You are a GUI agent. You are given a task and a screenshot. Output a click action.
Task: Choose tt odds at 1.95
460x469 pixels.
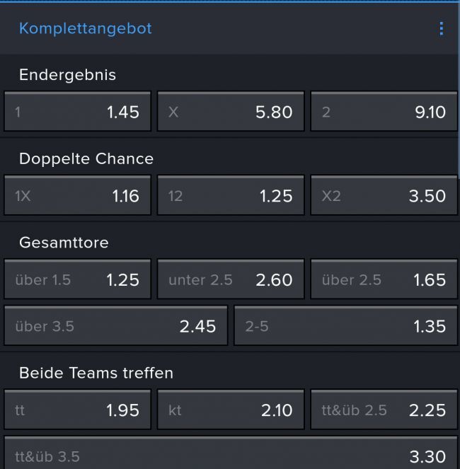[x=77, y=410]
